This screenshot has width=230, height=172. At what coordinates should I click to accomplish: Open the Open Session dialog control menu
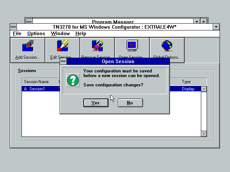[63, 61]
